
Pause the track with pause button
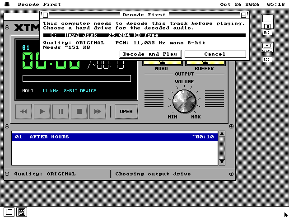[61, 112]
